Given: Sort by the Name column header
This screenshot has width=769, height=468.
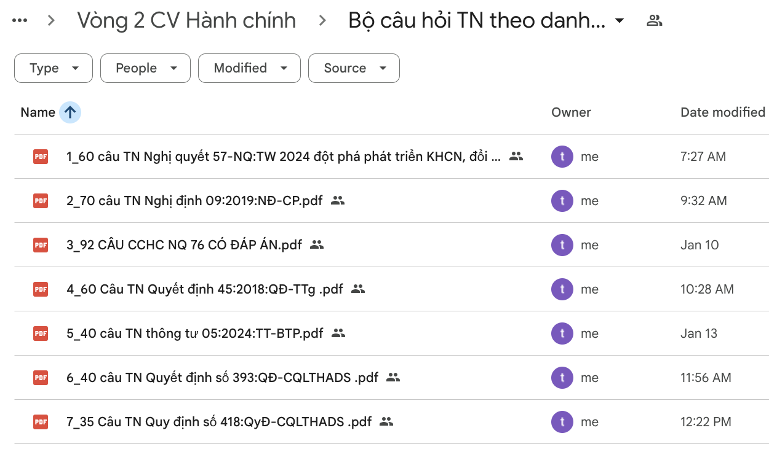Looking at the screenshot, I should point(38,112).
